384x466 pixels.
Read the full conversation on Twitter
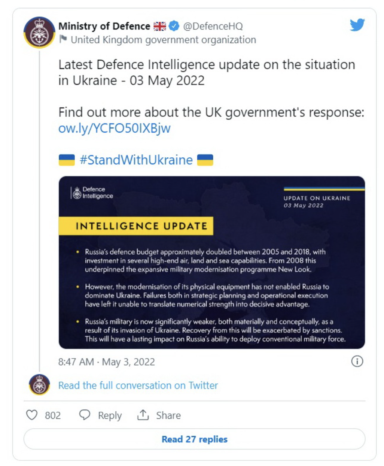(x=138, y=385)
